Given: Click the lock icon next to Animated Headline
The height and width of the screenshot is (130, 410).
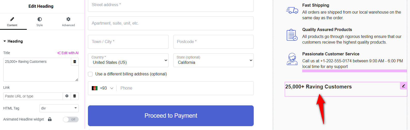Looking at the screenshot, I should (x=50, y=119).
